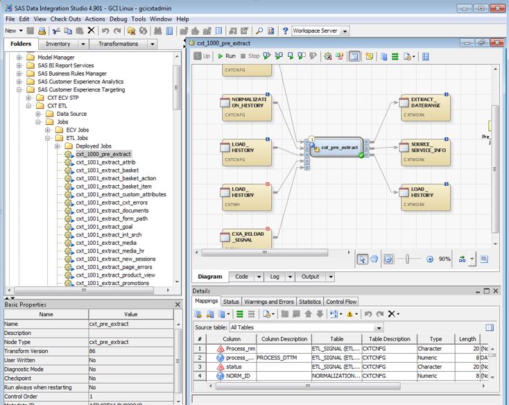
Task: Close the Basic Properties panel
Action: (178, 304)
